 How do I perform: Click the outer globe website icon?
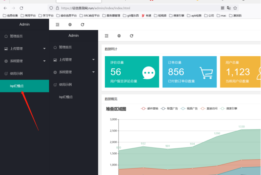point(70,24)
